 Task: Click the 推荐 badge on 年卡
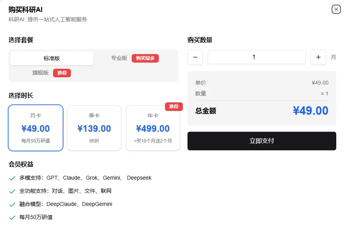tap(174, 107)
